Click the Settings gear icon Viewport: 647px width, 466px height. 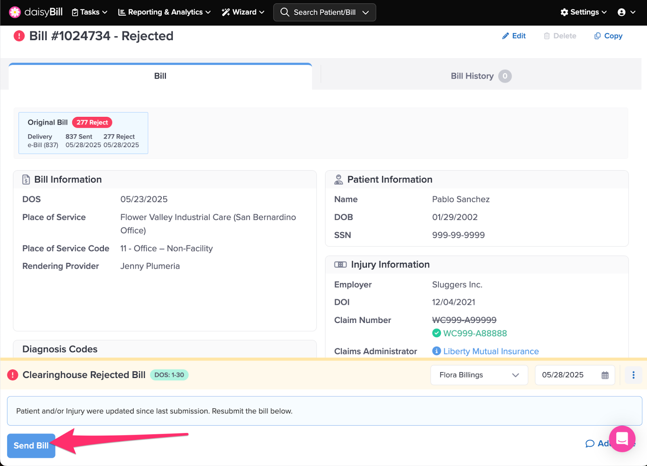(x=564, y=12)
